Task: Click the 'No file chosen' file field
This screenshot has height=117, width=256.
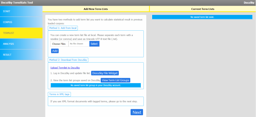Action: (x=79, y=44)
